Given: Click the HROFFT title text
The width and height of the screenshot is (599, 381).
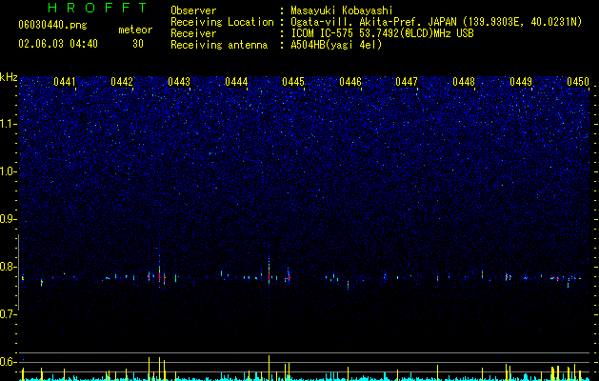Looking at the screenshot, I should pyautogui.click(x=97, y=8).
